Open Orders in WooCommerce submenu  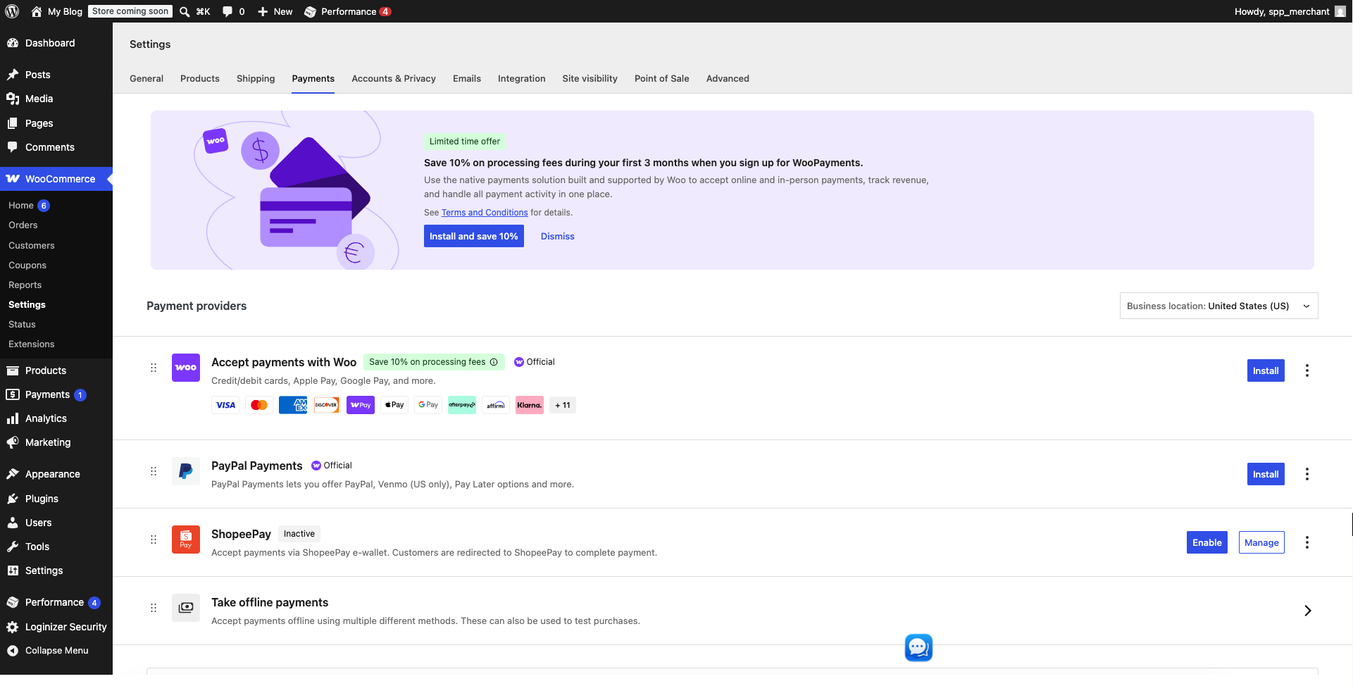(23, 225)
